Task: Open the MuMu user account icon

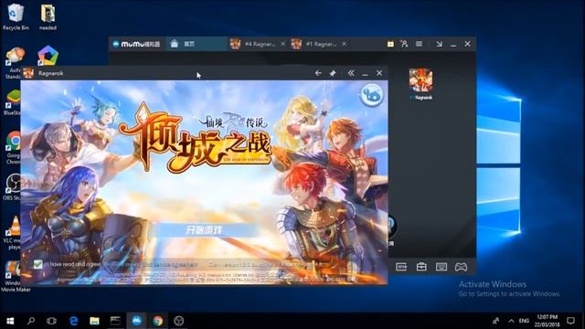Action: [404, 44]
